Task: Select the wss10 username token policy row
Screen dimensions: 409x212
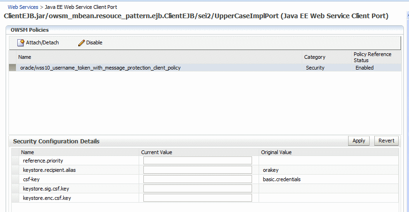Action: point(205,68)
